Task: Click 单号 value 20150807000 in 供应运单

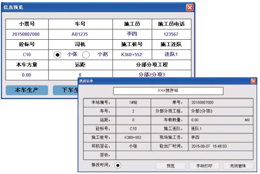Action: [202, 103]
